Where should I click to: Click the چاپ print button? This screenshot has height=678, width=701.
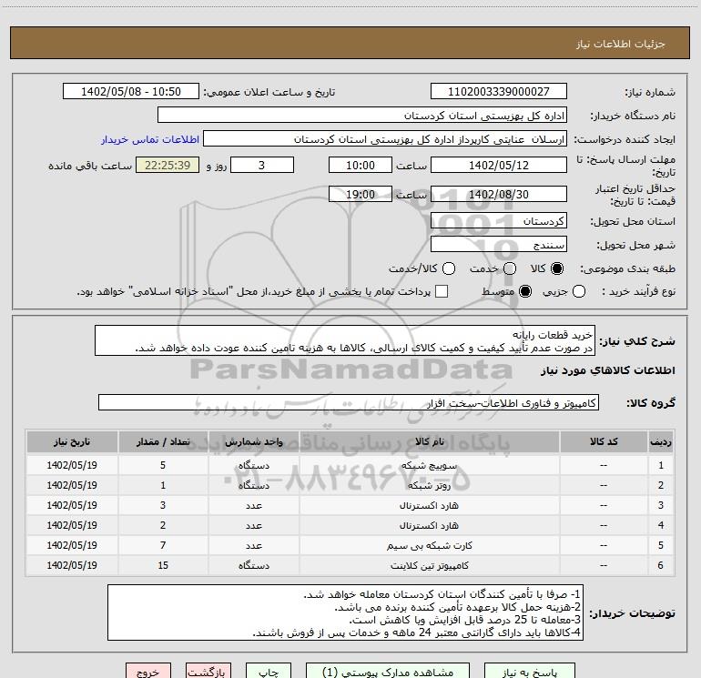269,672
